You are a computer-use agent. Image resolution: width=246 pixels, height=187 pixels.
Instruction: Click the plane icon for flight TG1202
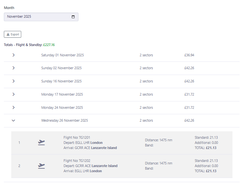(41, 166)
